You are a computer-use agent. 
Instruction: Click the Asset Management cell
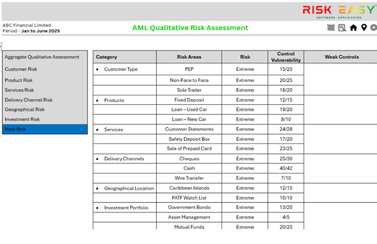189,217
